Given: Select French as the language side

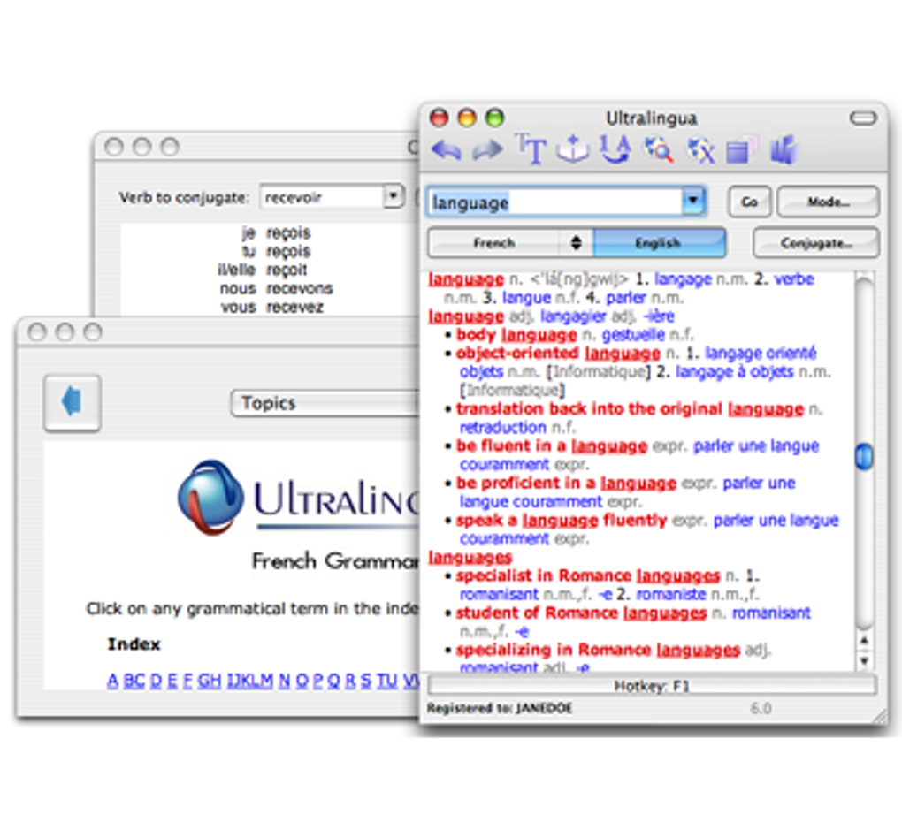Looking at the screenshot, I should 493,243.
